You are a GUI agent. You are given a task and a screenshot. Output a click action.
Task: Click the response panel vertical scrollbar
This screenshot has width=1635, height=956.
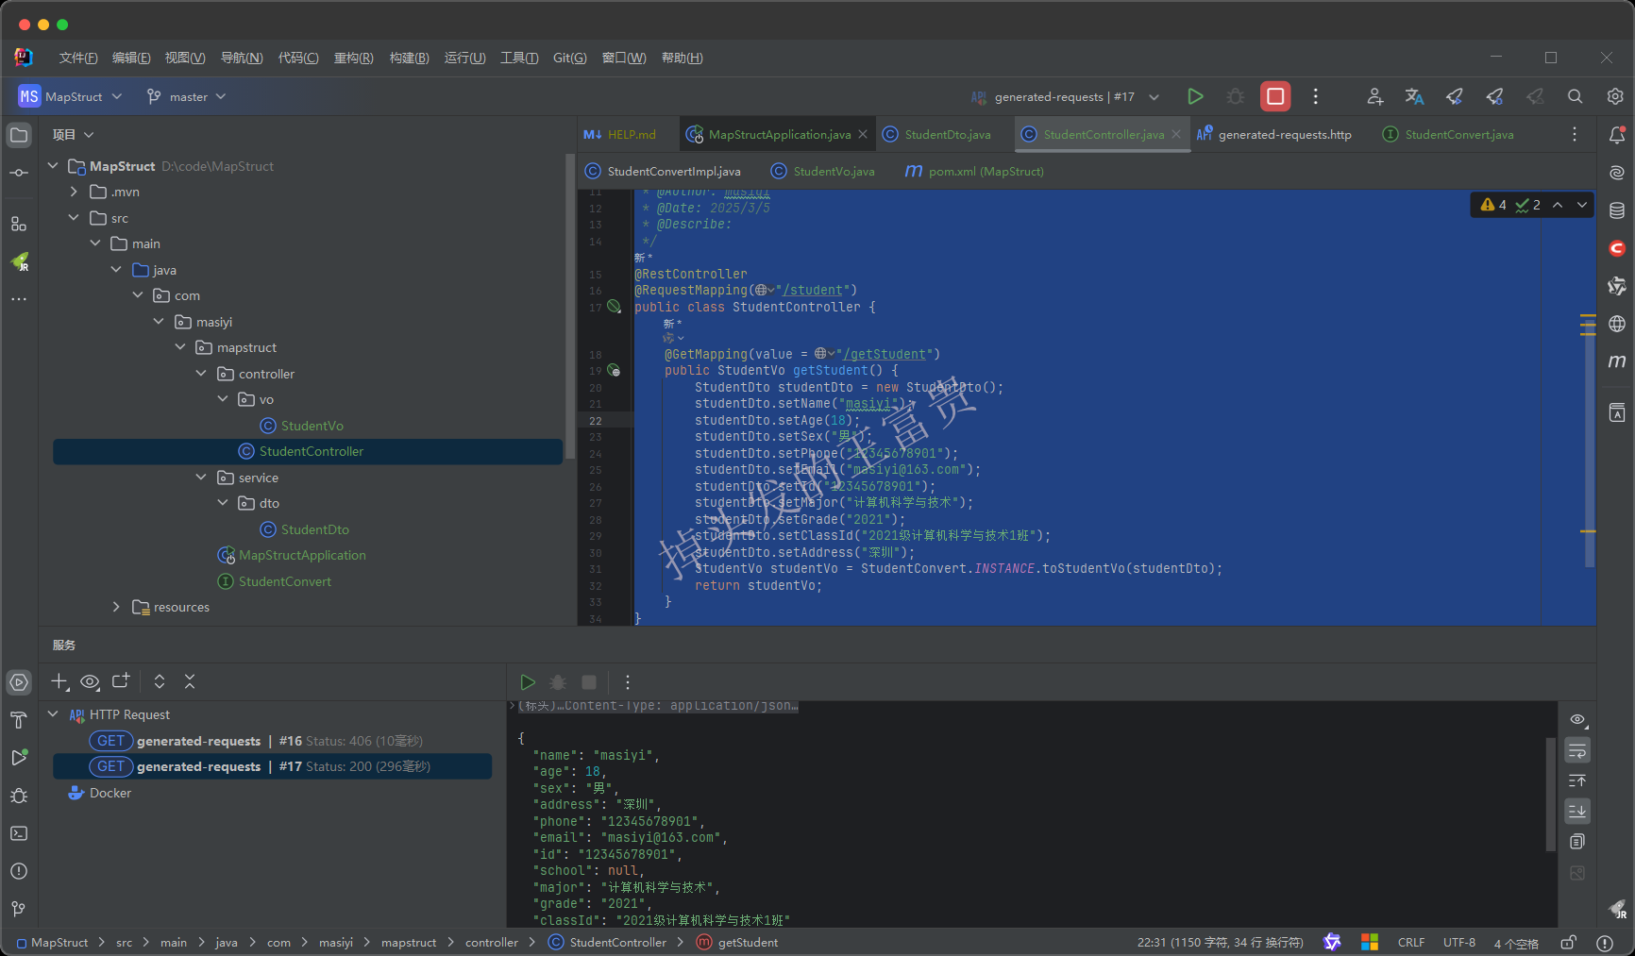[x=1551, y=793]
